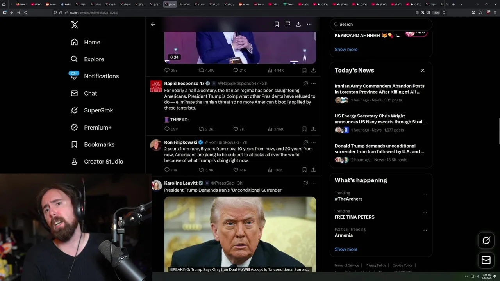The height and width of the screenshot is (281, 500).
Task: Open more options on Karoline Leavitt post
Action: (313, 183)
